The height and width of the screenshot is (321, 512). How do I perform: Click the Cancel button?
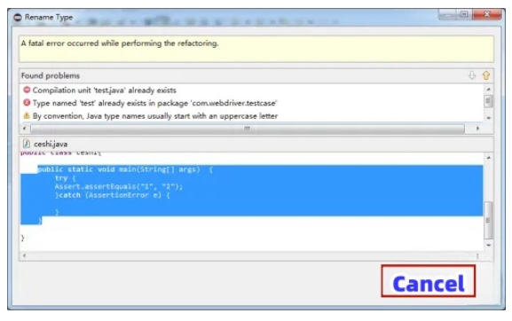428,281
